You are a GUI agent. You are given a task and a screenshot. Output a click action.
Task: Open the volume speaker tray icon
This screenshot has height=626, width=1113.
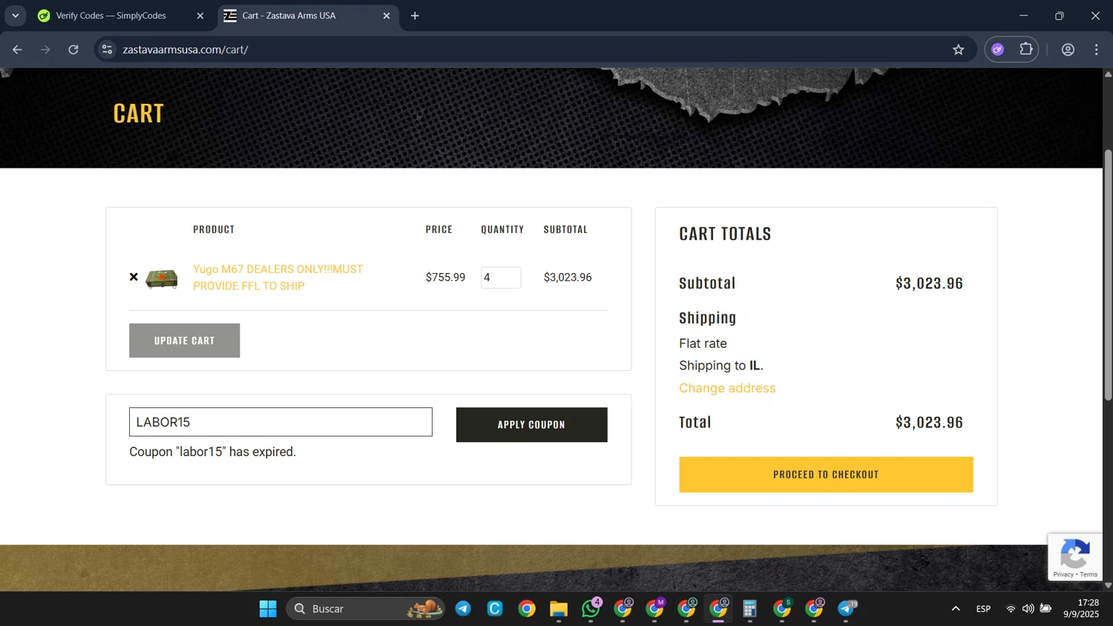tap(1028, 609)
